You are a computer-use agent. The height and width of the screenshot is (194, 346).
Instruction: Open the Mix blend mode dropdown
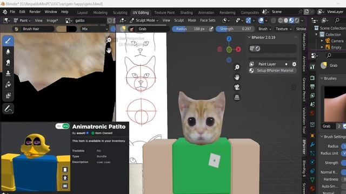95,29
